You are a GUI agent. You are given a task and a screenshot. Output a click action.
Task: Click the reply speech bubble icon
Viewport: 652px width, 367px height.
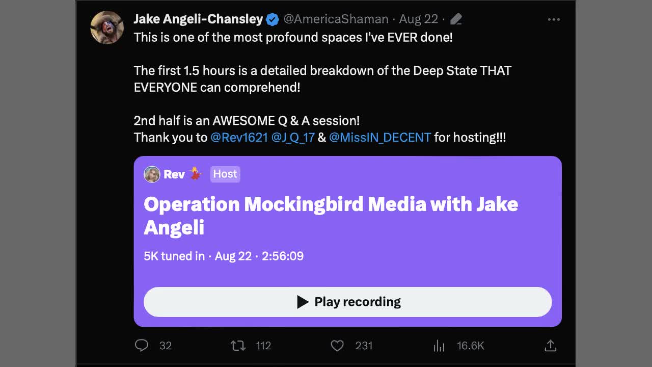(x=142, y=346)
